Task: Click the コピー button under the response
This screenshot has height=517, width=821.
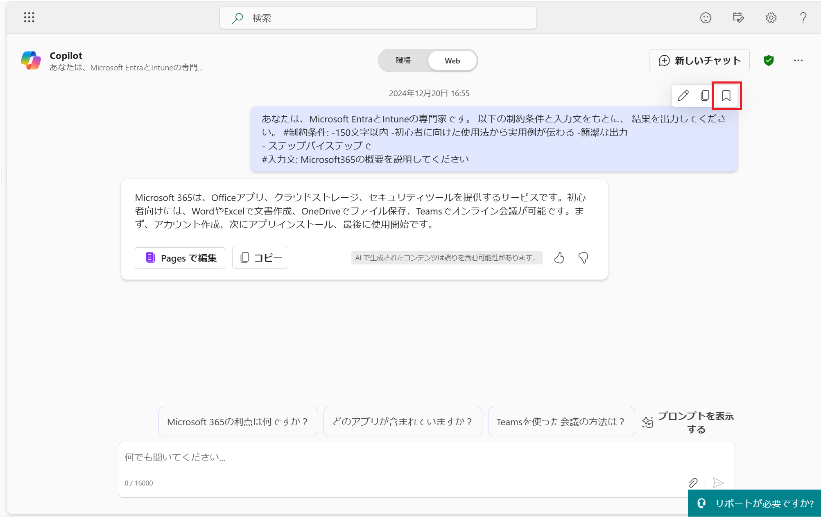Action: point(260,258)
